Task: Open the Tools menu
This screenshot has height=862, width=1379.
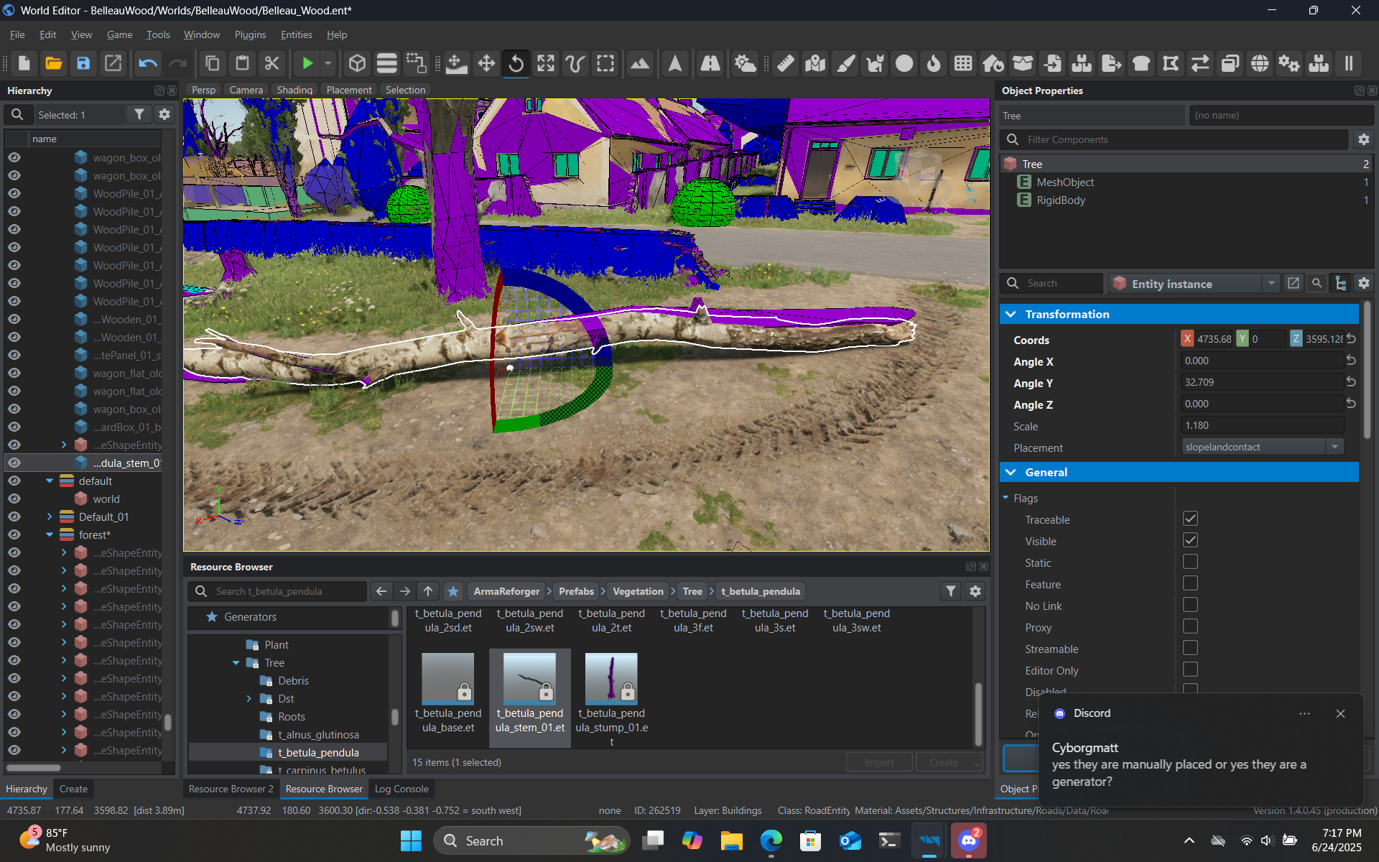Action: point(158,34)
